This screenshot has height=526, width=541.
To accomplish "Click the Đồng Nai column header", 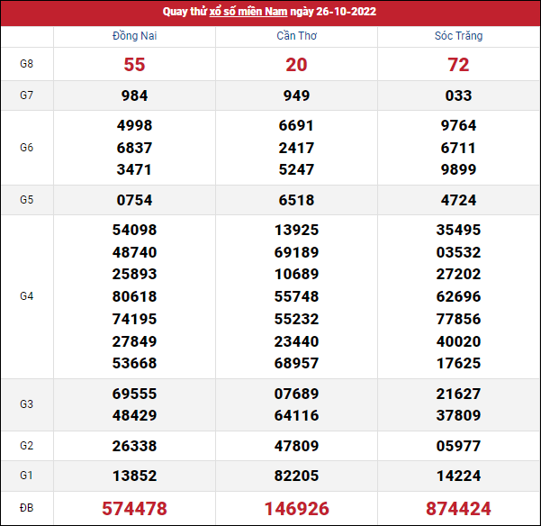I will pos(134,36).
